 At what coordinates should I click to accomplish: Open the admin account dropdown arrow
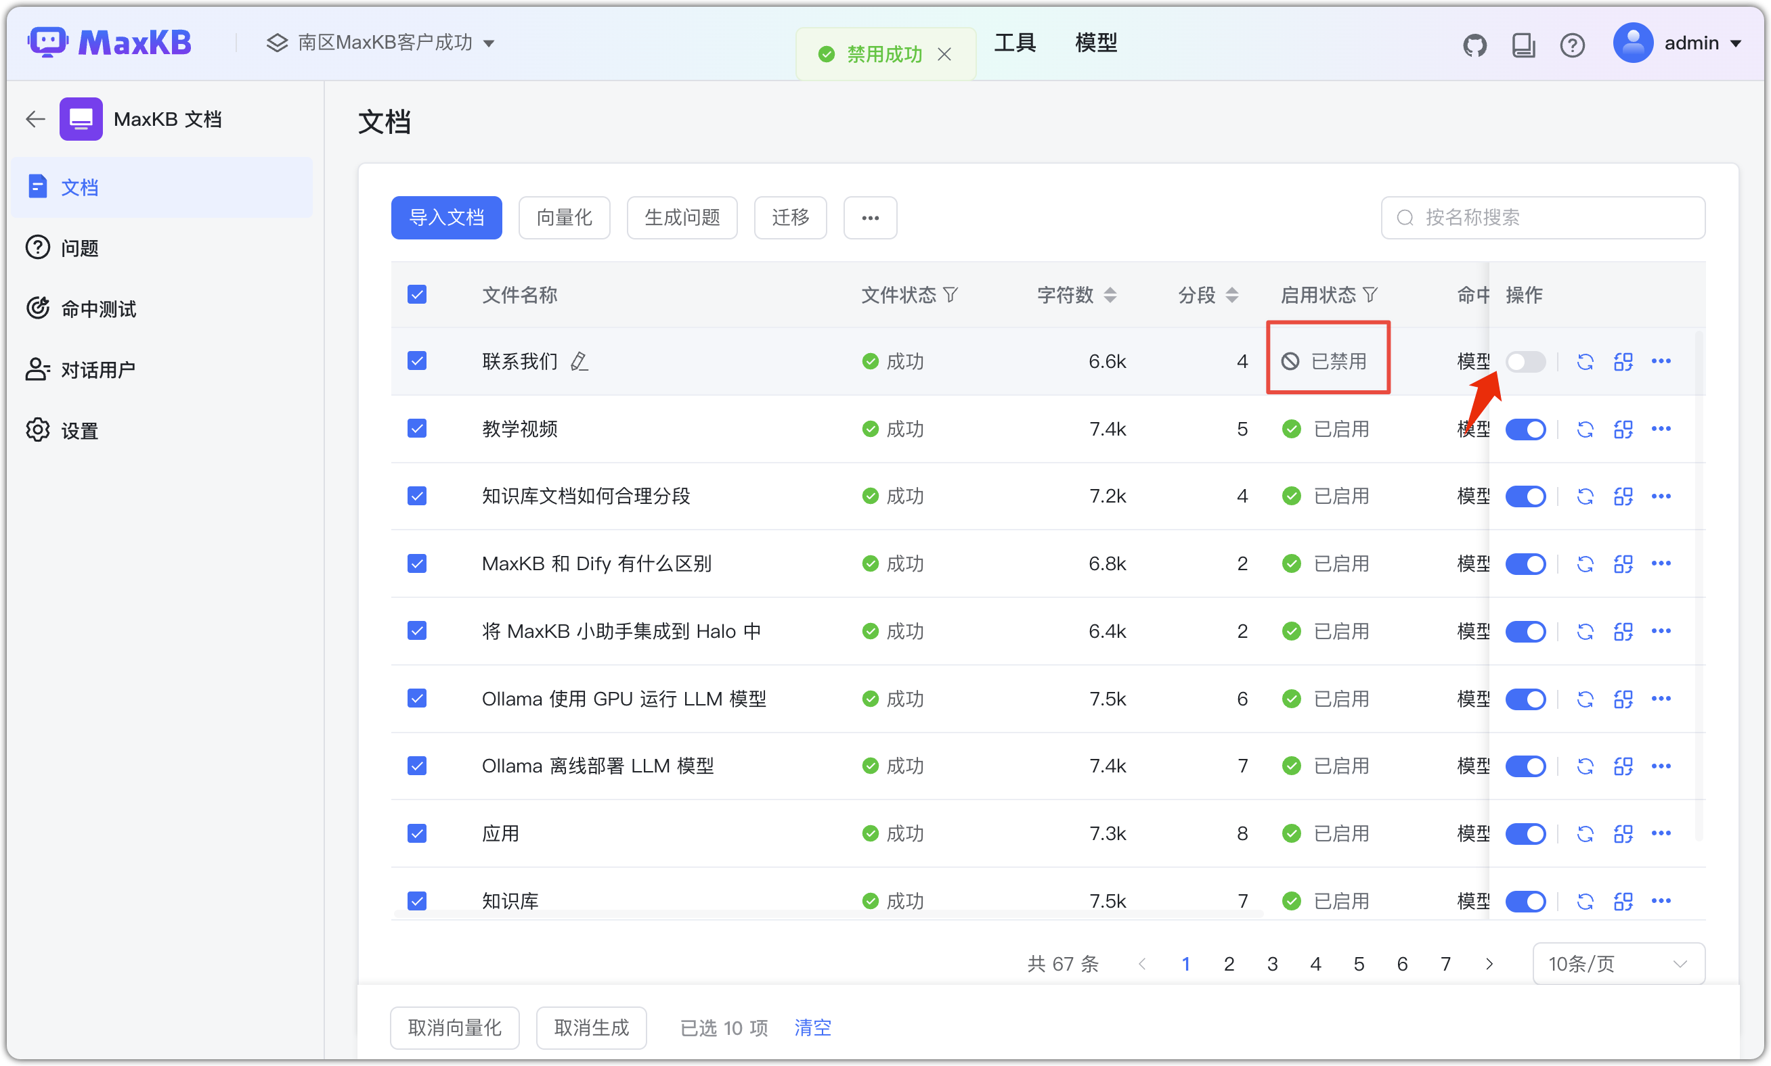click(1736, 44)
